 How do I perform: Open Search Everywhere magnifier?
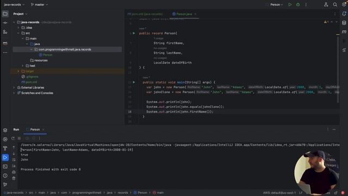coord(335,4)
